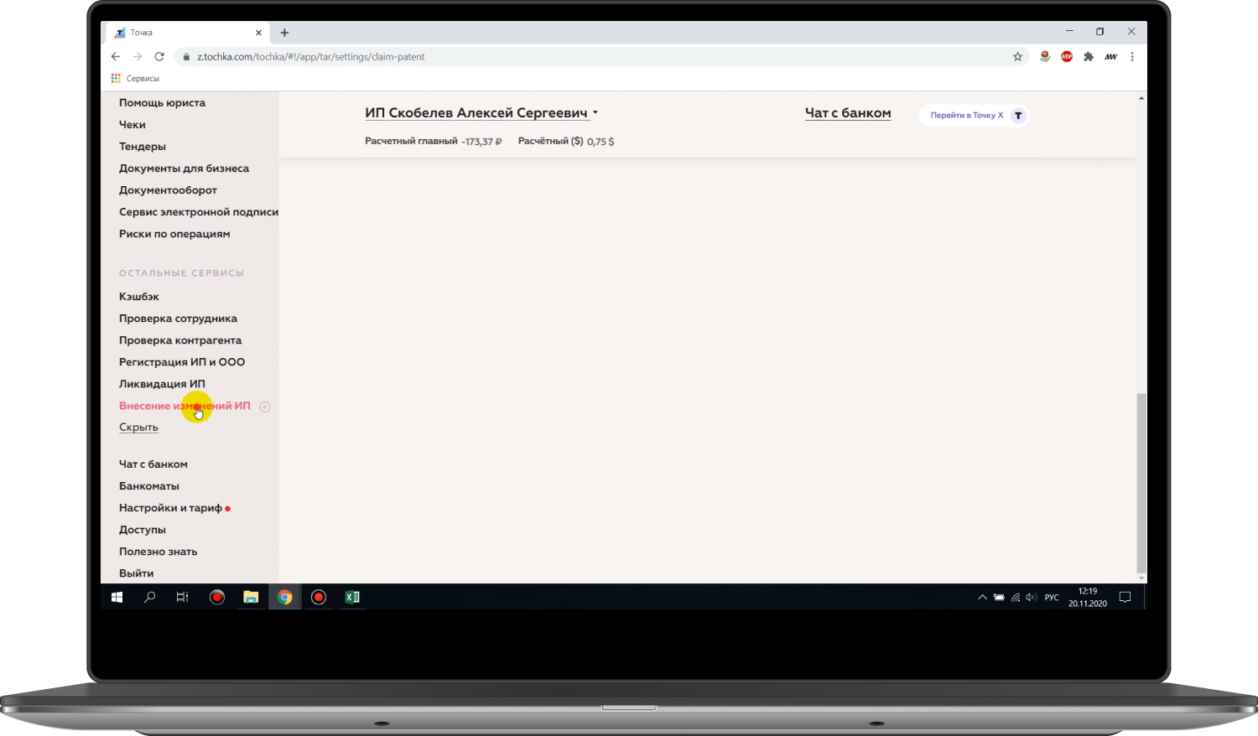Image resolution: width=1258 pixels, height=736 pixels.
Task: Switch to Chrome in taskbar
Action: (x=285, y=597)
